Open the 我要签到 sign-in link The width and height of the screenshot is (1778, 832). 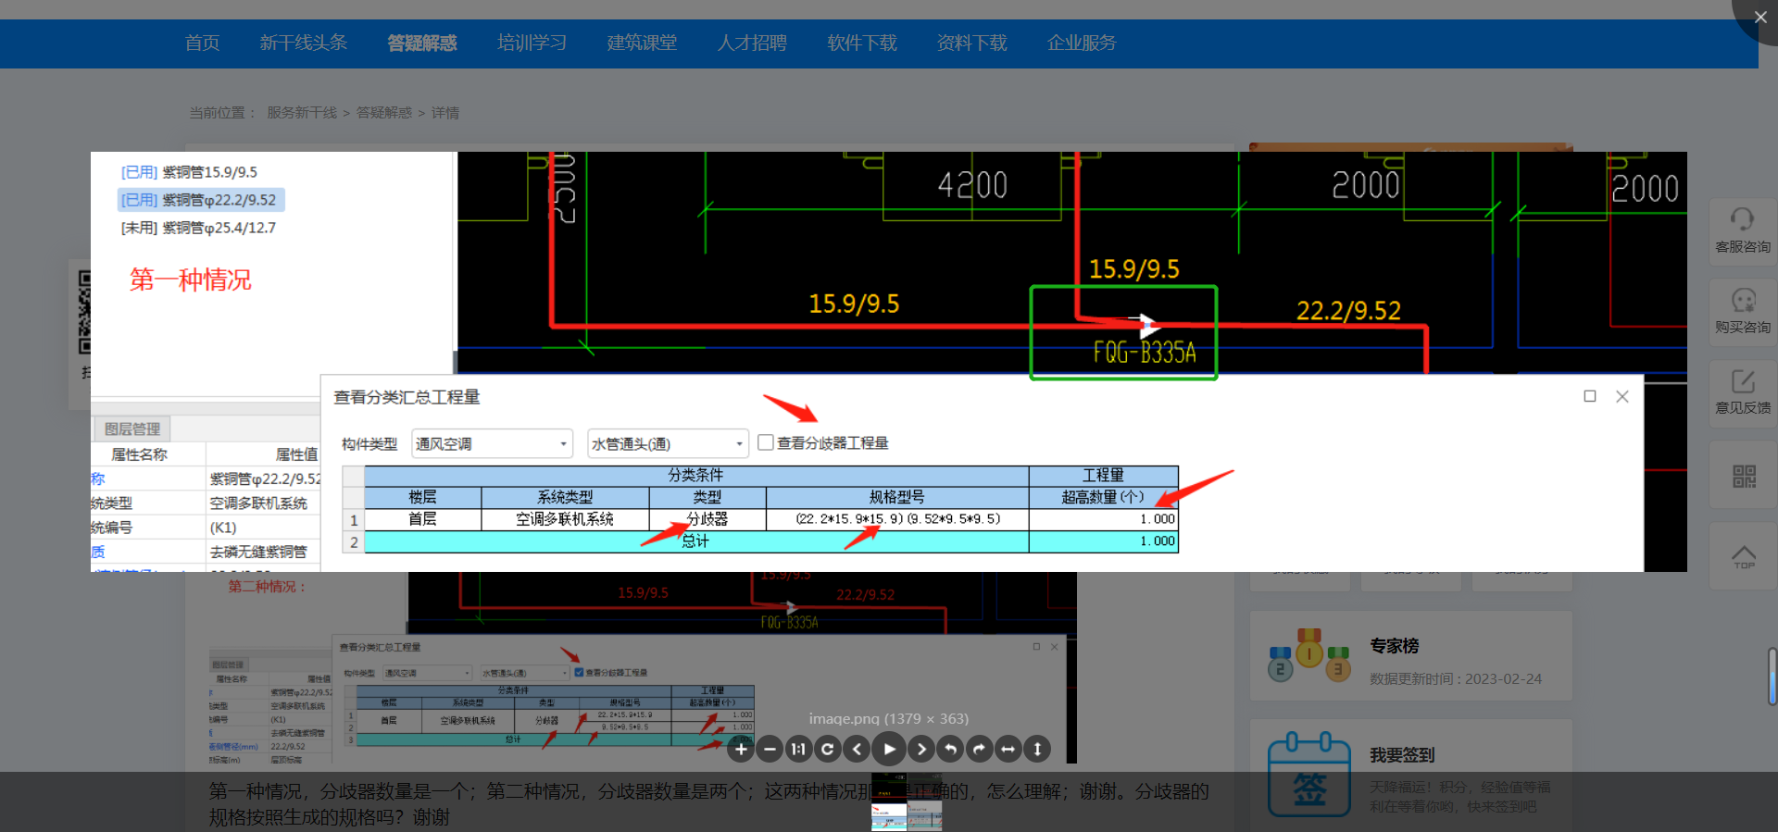[1402, 755]
